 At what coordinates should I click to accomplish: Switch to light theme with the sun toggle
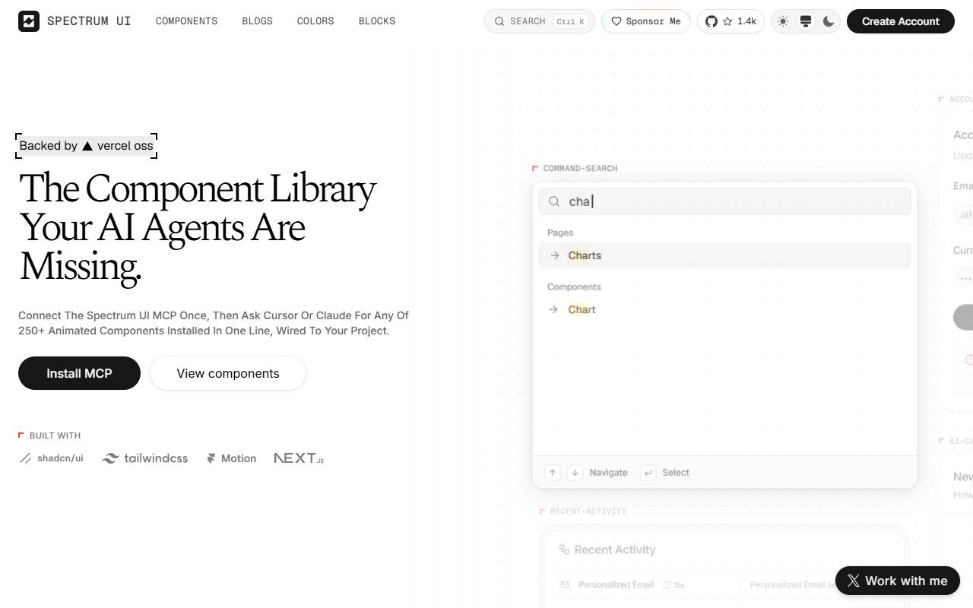pos(783,21)
